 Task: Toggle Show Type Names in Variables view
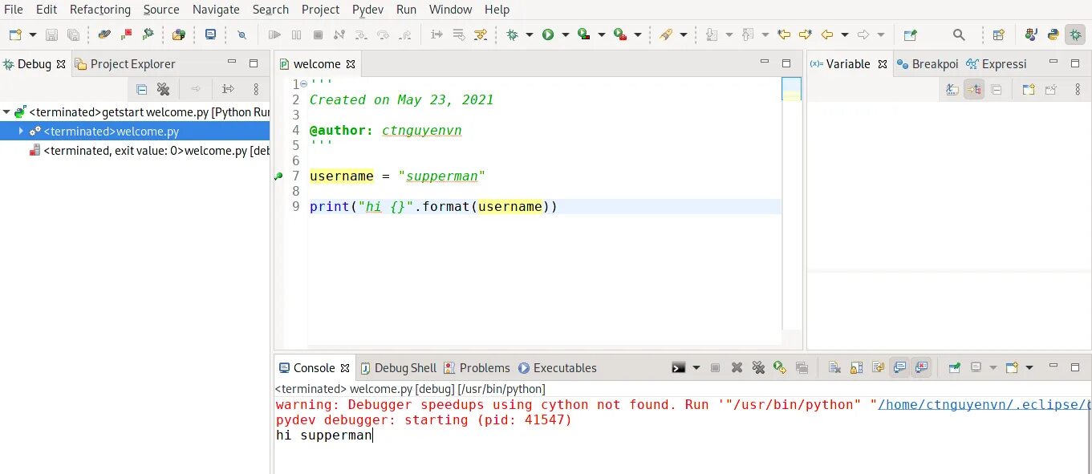coord(952,90)
